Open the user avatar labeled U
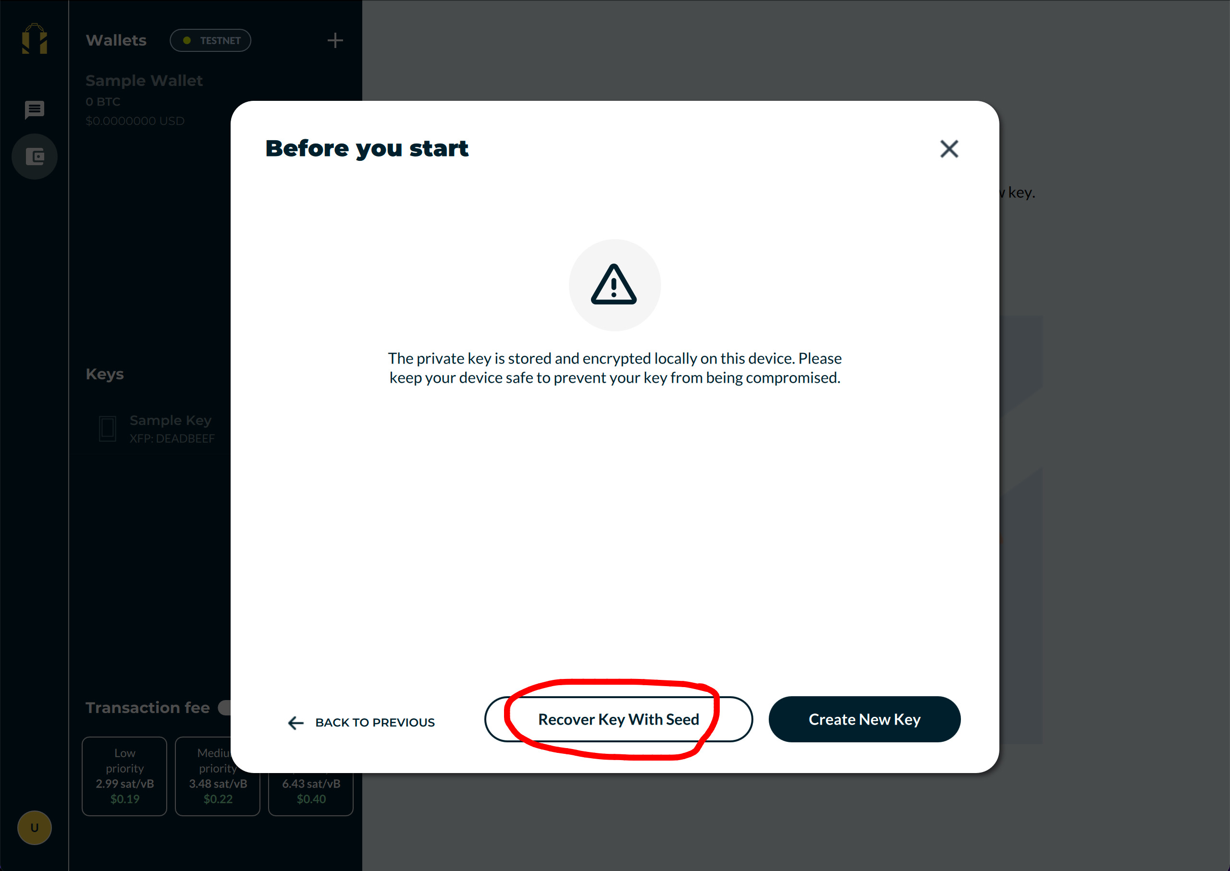Image resolution: width=1230 pixels, height=871 pixels. [x=34, y=828]
